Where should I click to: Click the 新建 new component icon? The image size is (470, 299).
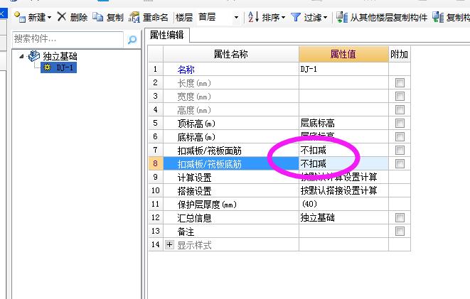pyautogui.click(x=20, y=17)
